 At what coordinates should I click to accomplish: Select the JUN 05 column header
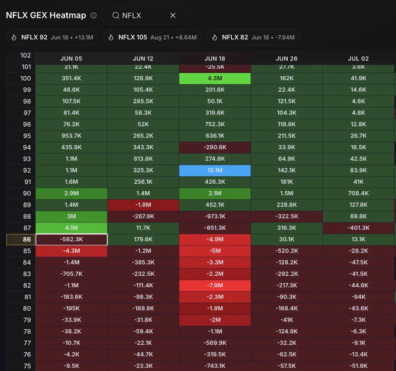(71, 59)
